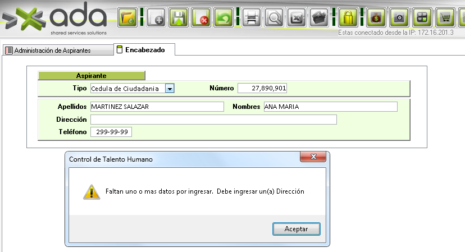Click the shopping cart toolbar icon
Viewport: 465px width, 252px height.
point(445,17)
